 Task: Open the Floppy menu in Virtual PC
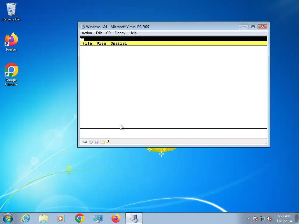point(120,33)
